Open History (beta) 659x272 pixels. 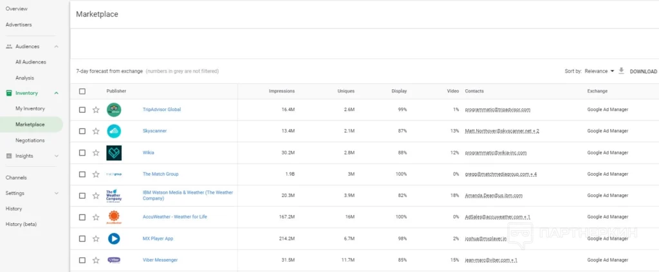[x=21, y=225]
